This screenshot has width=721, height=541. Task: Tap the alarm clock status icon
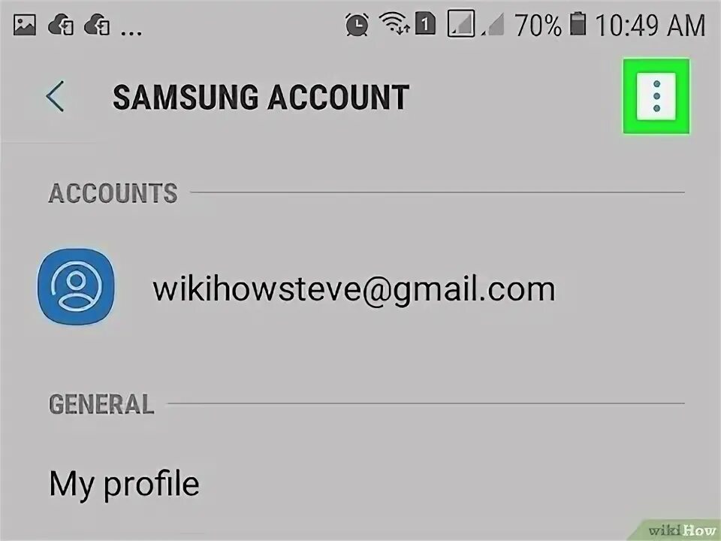click(x=357, y=24)
